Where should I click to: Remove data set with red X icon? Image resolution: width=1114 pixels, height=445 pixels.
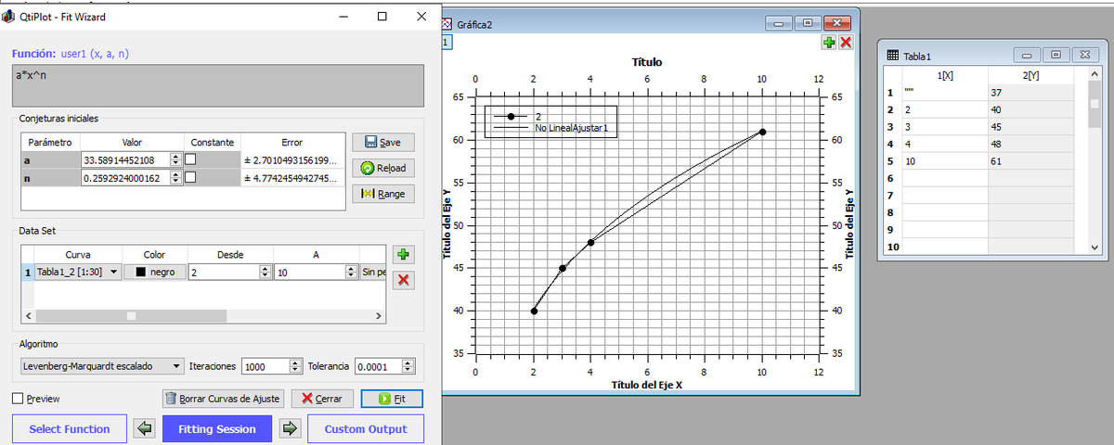click(403, 280)
